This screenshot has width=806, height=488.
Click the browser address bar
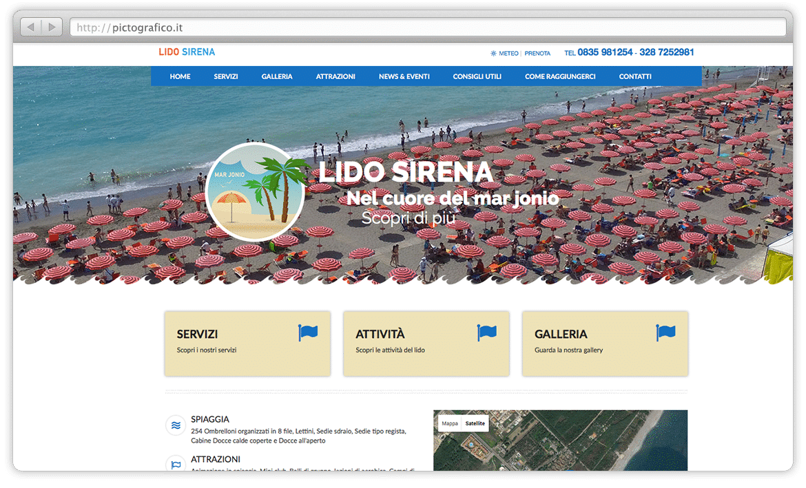coord(427,28)
